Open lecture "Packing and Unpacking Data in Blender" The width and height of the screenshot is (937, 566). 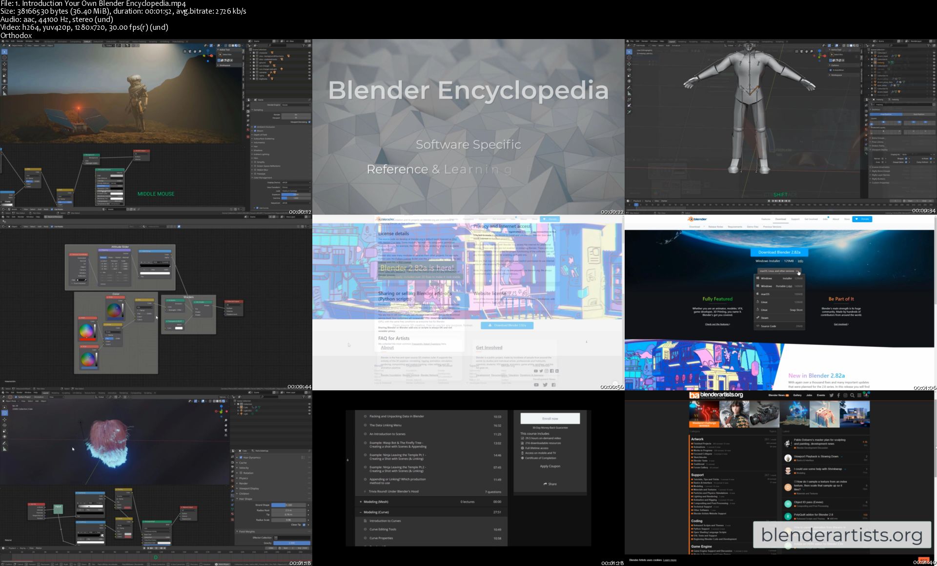(397, 416)
